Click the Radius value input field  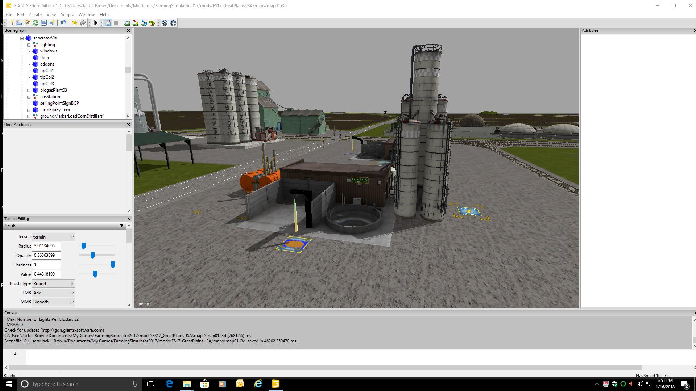click(x=46, y=246)
